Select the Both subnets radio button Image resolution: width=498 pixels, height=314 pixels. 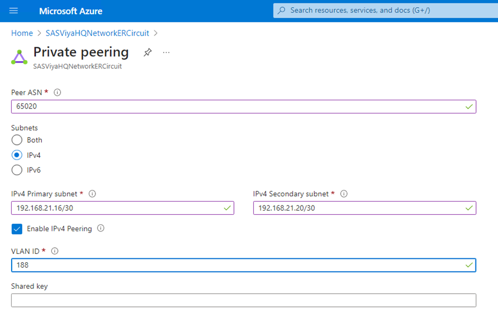point(17,140)
